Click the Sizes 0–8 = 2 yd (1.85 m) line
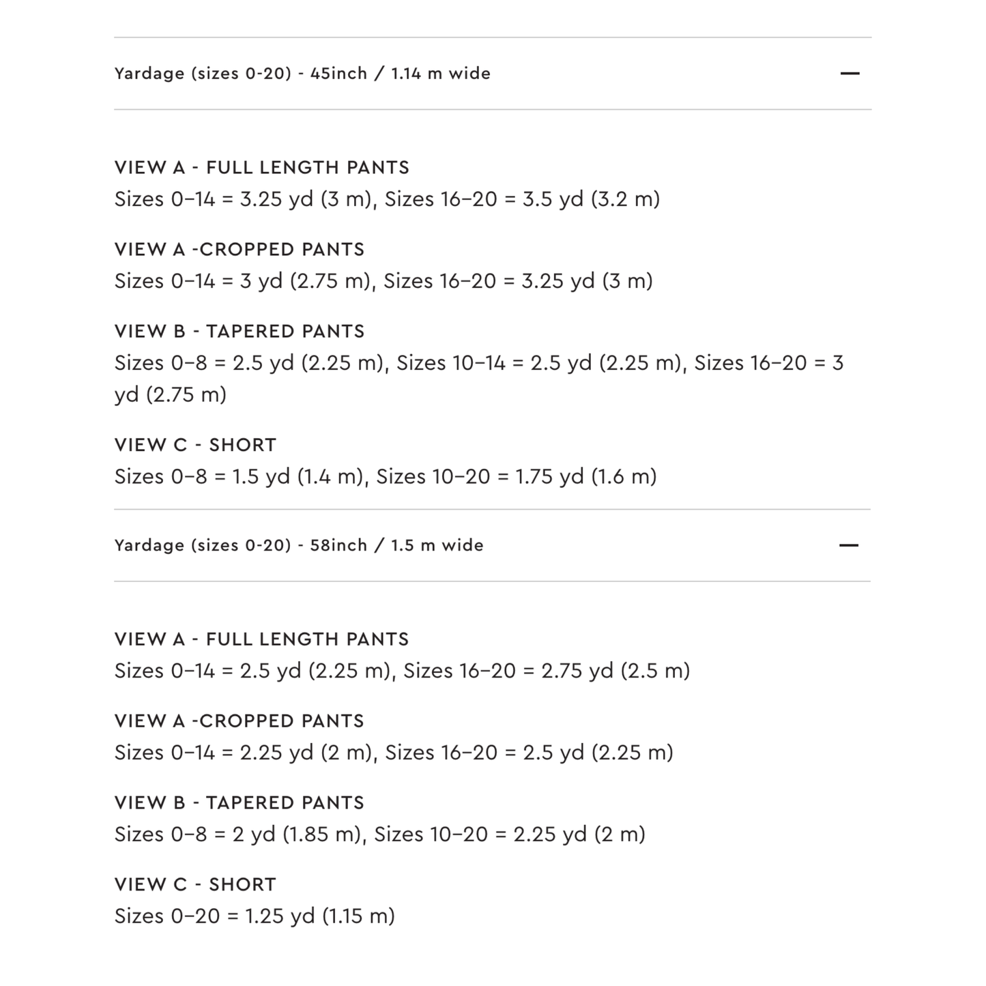The width and height of the screenshot is (986, 986). pos(380,835)
